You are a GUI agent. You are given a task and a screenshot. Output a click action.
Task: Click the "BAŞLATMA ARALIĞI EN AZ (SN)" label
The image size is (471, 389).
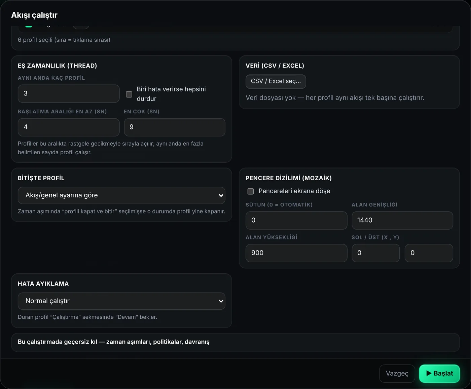(x=62, y=112)
